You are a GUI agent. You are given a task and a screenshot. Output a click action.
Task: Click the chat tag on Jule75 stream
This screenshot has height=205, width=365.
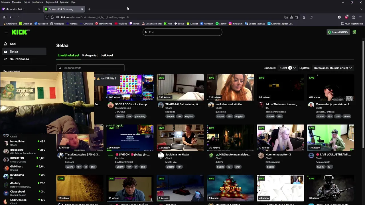(x=238, y=167)
